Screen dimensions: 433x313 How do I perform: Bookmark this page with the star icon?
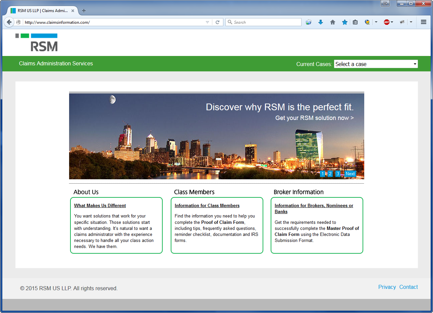tap(344, 22)
